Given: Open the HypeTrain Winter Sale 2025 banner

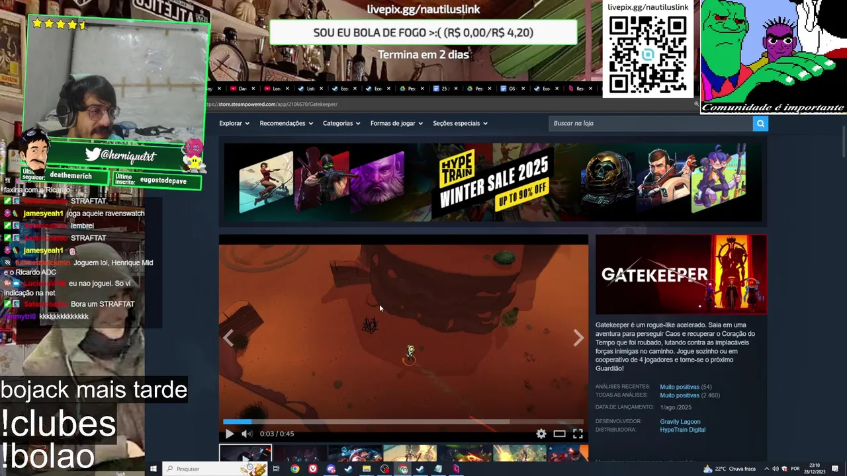Looking at the screenshot, I should click(493, 181).
